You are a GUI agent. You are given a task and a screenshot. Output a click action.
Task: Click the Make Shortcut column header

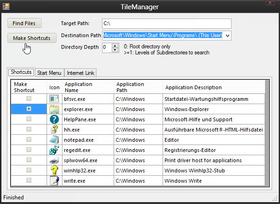(x=29, y=87)
